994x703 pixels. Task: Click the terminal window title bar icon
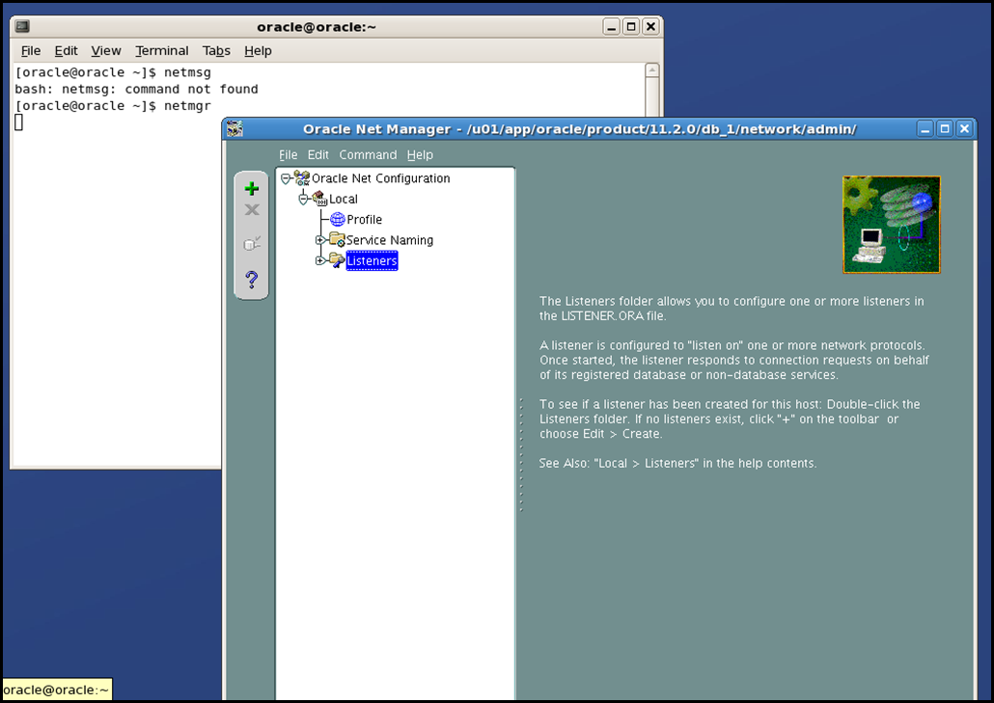(22, 27)
